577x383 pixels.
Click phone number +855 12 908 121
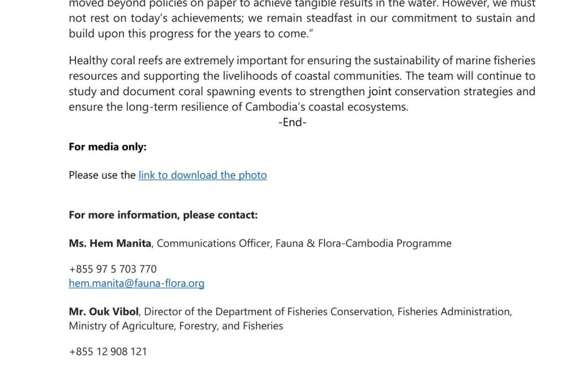[108, 351]
